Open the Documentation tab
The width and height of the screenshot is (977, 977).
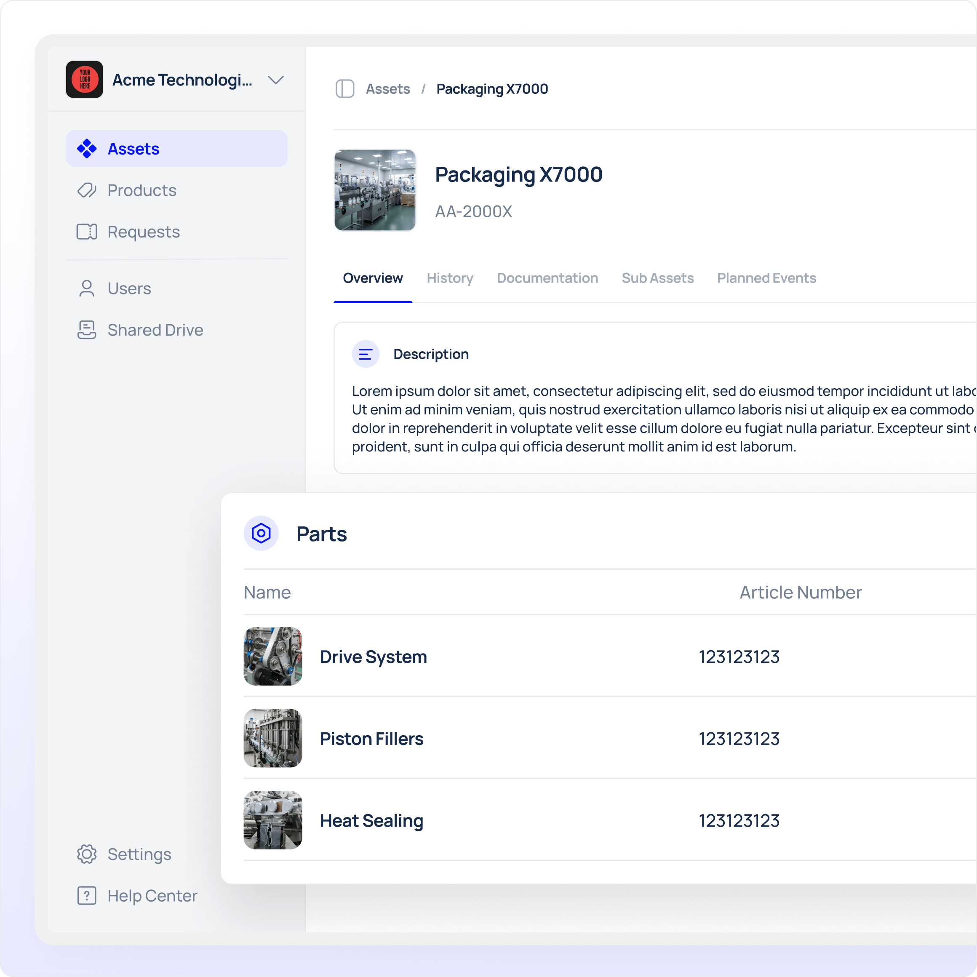[547, 278]
